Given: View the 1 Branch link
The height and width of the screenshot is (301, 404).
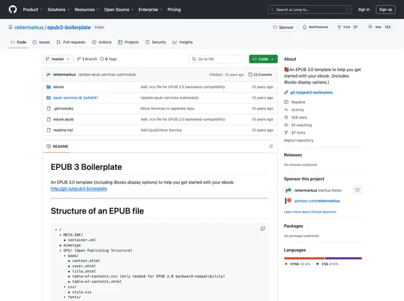Looking at the screenshot, I should pos(87,59).
